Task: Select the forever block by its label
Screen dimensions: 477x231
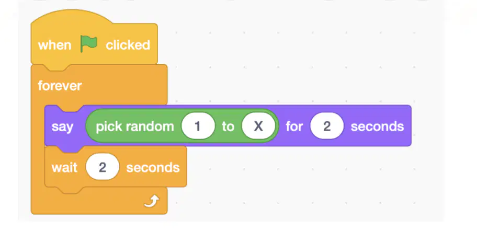Action: [x=60, y=86]
